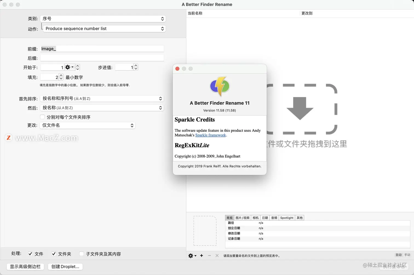Screen dimensions: 414x275
Task: Click the minus icon to remove file
Action: point(209,256)
